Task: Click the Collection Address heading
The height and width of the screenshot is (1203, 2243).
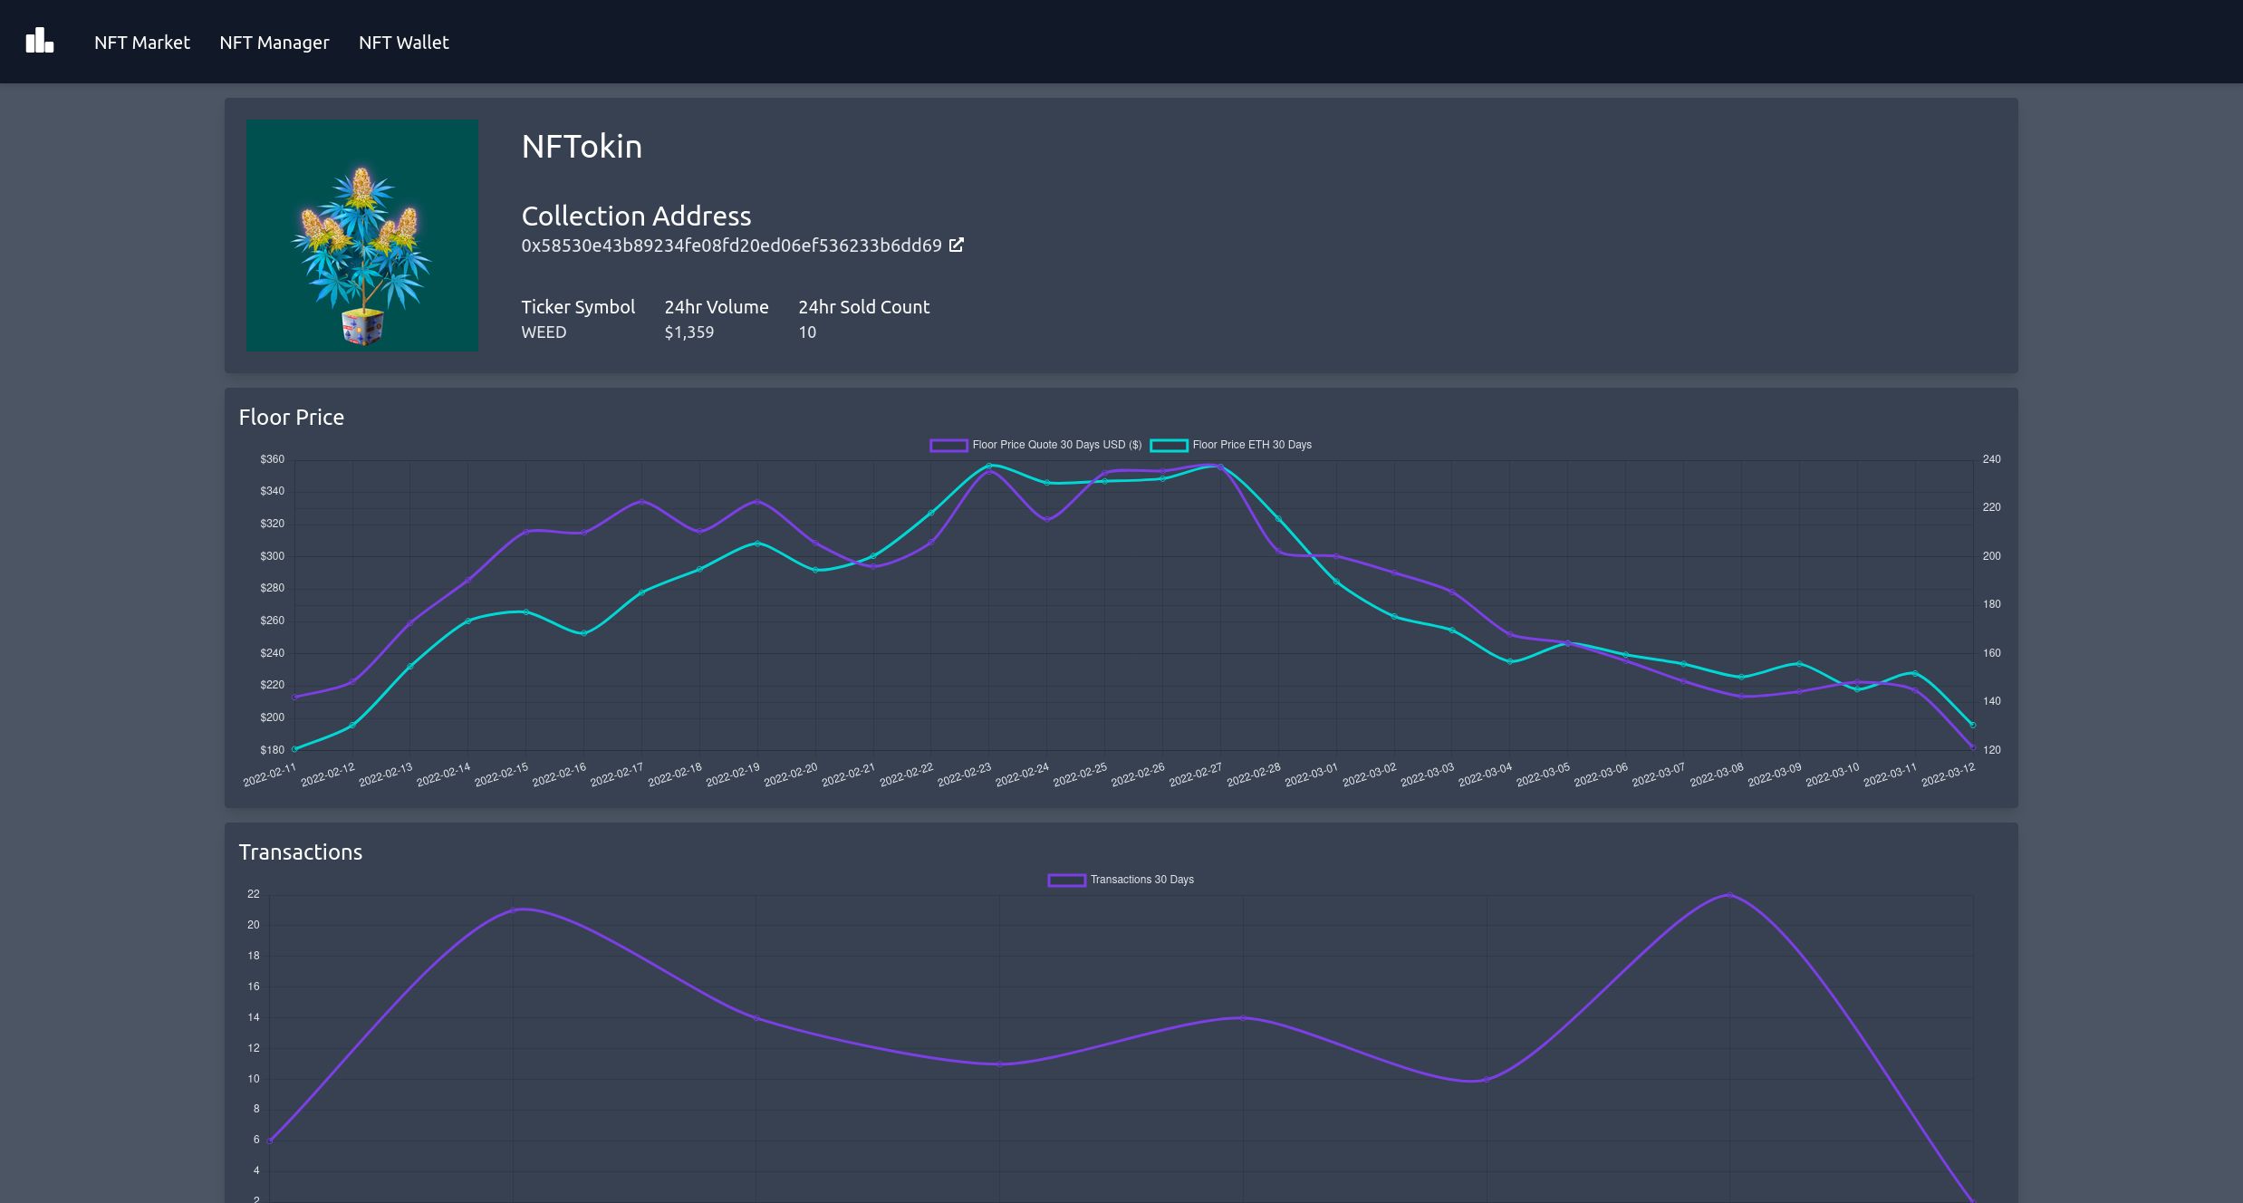Action: click(636, 216)
